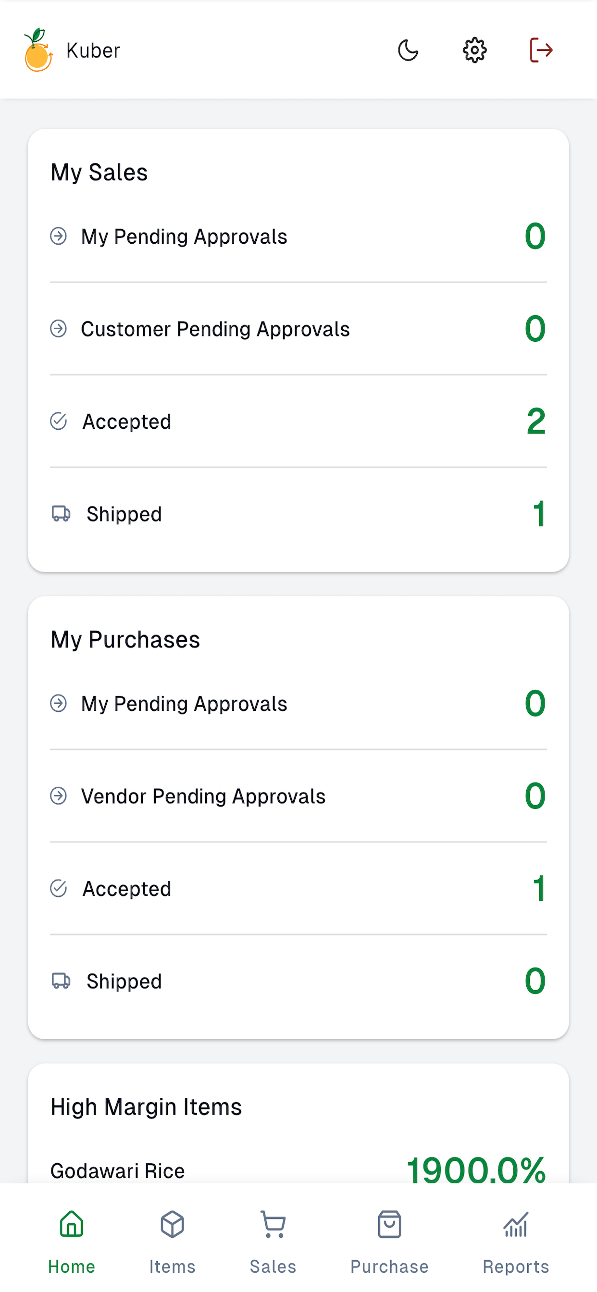Click the Shipped truck icon in My Sales
The width and height of the screenshot is (597, 1292).
(x=61, y=514)
